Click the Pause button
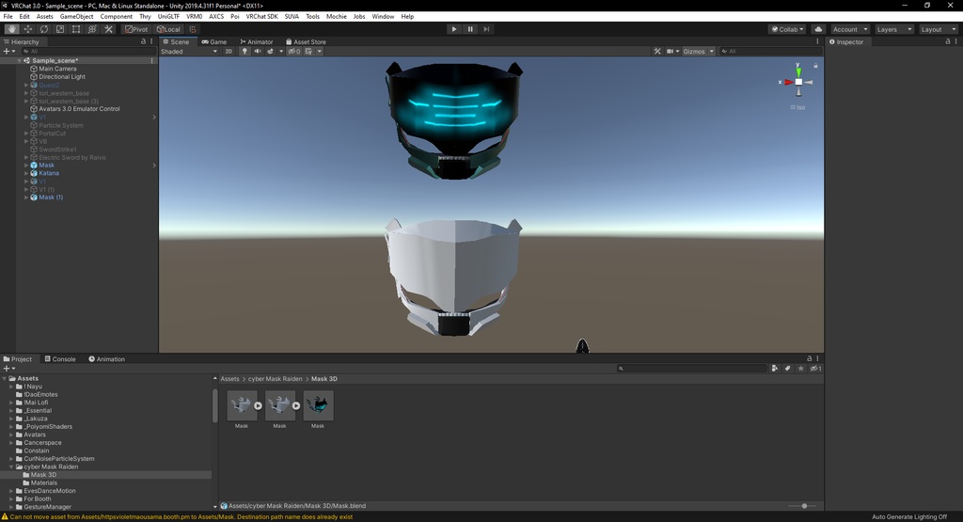Viewport: 963px width, 522px height. [x=470, y=29]
